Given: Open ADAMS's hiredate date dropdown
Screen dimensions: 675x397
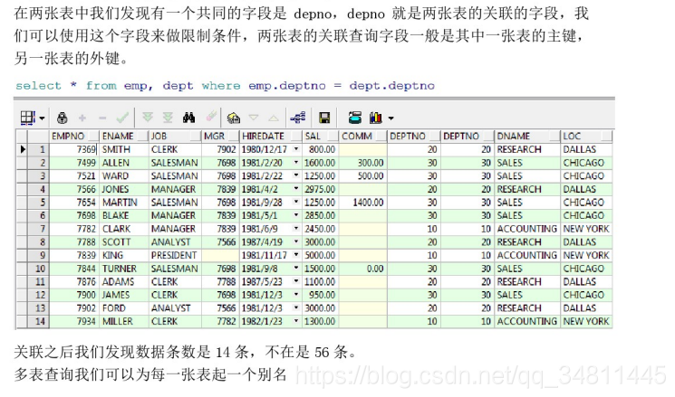Looking at the screenshot, I should [296, 281].
